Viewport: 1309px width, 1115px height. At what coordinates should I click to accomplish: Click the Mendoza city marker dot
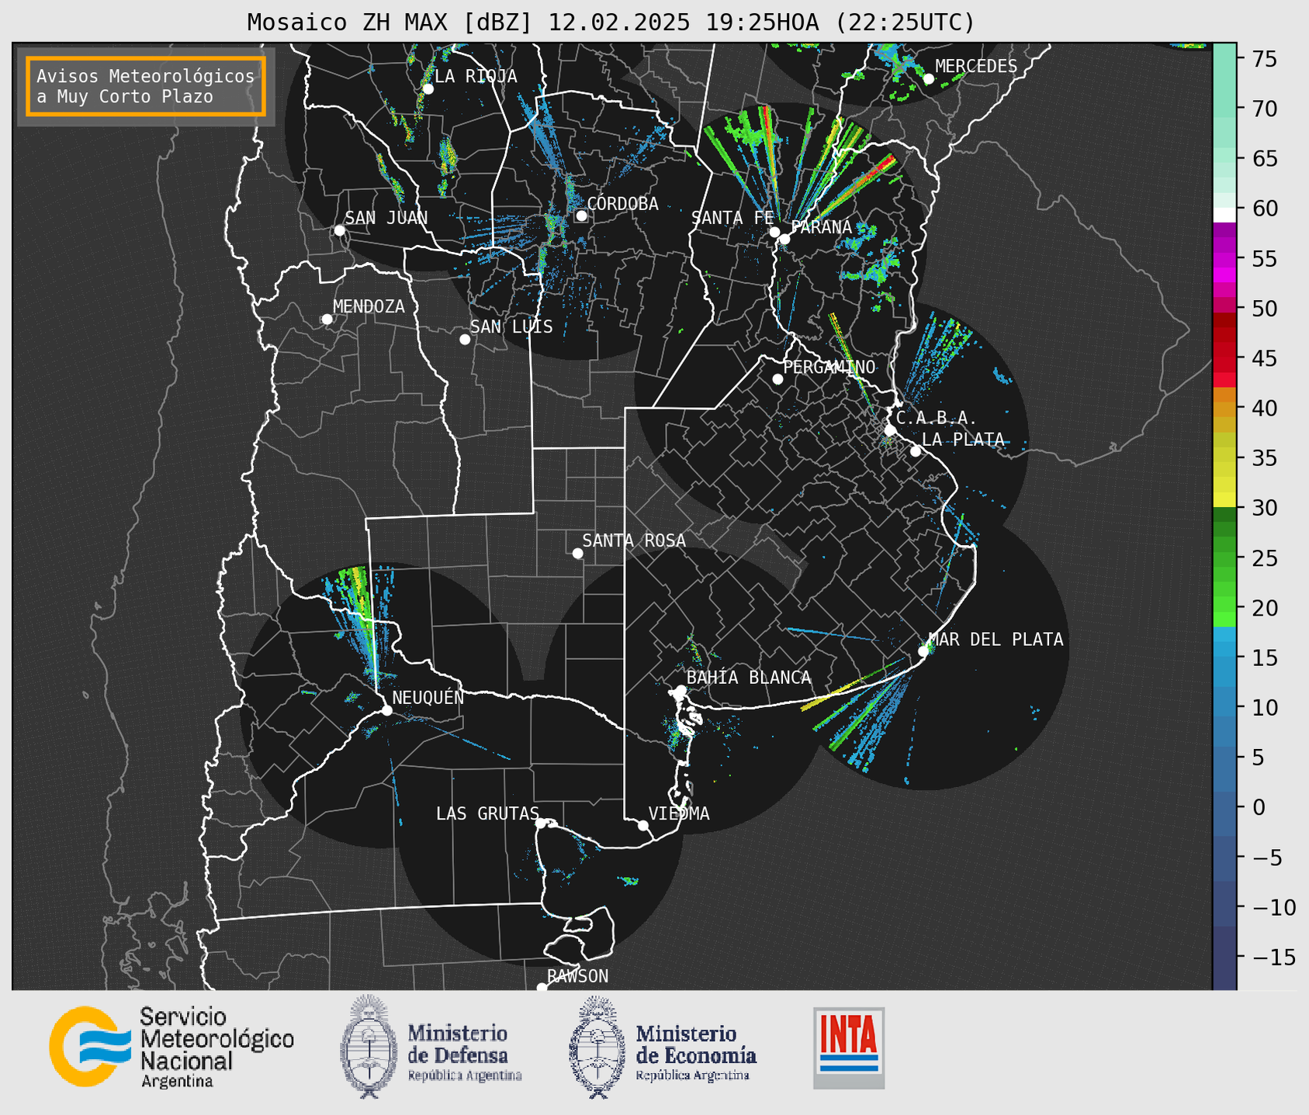click(327, 319)
